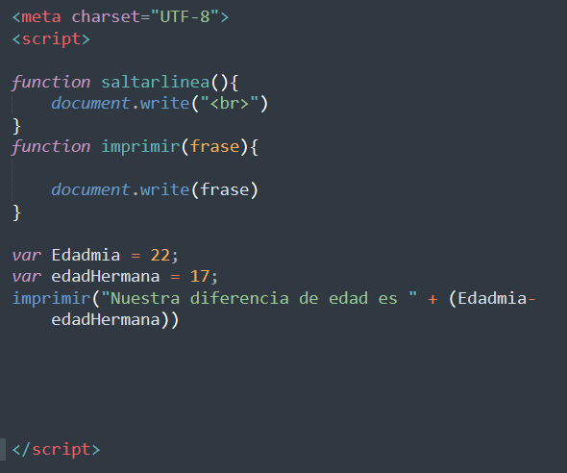Click closing brace of saltarlinea function
Image resolution: width=567 pixels, height=473 pixels.
click(x=16, y=126)
